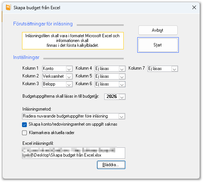This screenshot has height=182, width=203.
Task: Open the Kolumn 7 Ej läsas dropdown
Action: (x=163, y=69)
